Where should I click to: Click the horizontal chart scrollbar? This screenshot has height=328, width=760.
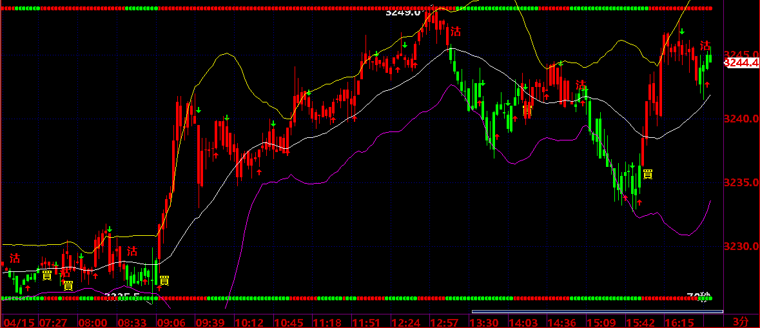pos(598,311)
